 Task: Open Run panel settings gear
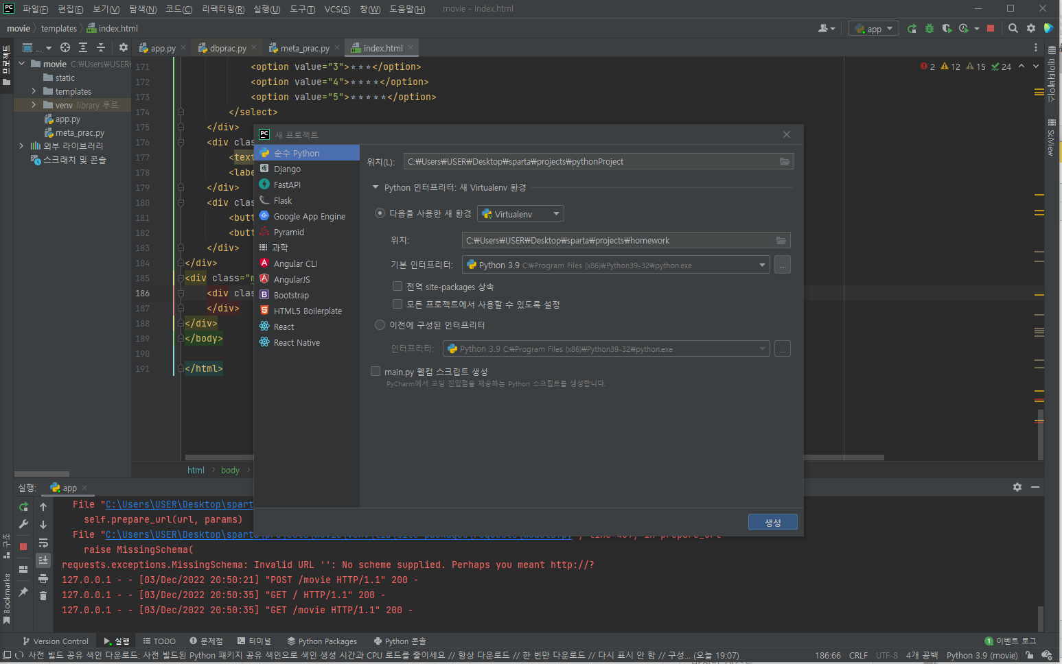pyautogui.click(x=1017, y=487)
